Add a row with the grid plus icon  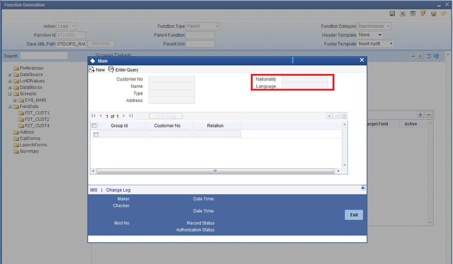[x=329, y=116]
